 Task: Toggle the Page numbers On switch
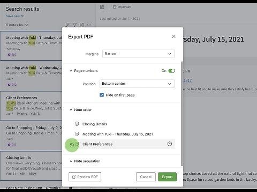(171, 71)
